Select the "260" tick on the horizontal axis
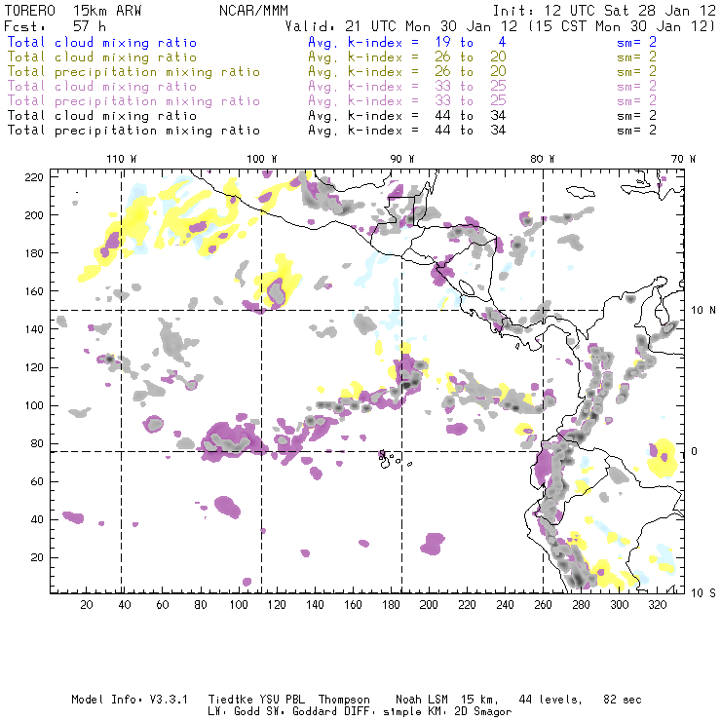 pos(543,605)
